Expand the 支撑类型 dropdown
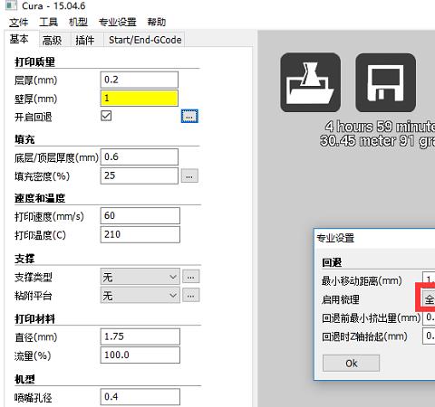The width and height of the screenshot is (435, 407). pyautogui.click(x=140, y=277)
